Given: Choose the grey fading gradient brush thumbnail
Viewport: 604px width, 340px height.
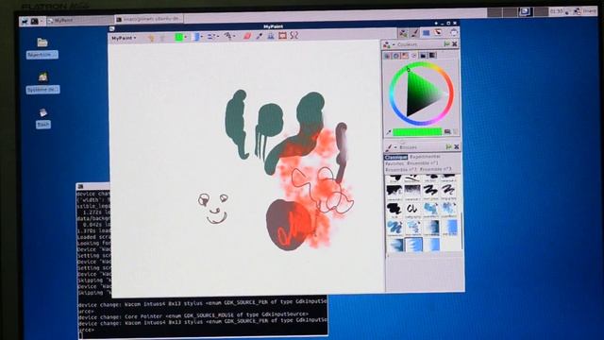Looking at the screenshot, I should [412, 192].
